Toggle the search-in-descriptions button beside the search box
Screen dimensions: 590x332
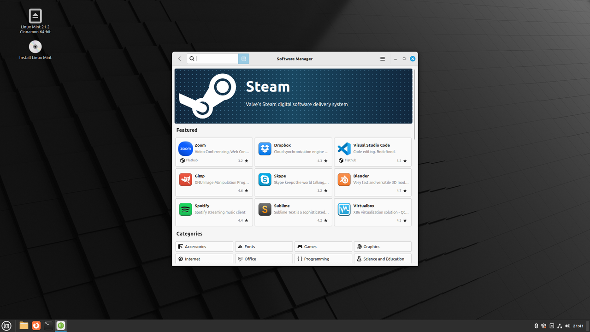coord(244,59)
